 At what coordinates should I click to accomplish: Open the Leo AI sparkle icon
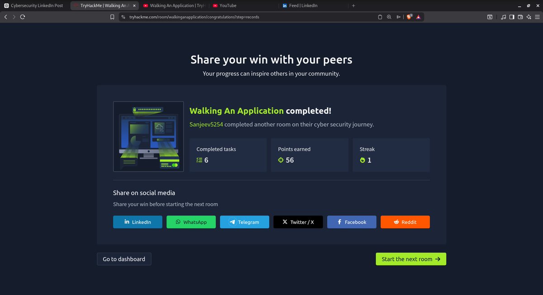[x=529, y=17]
